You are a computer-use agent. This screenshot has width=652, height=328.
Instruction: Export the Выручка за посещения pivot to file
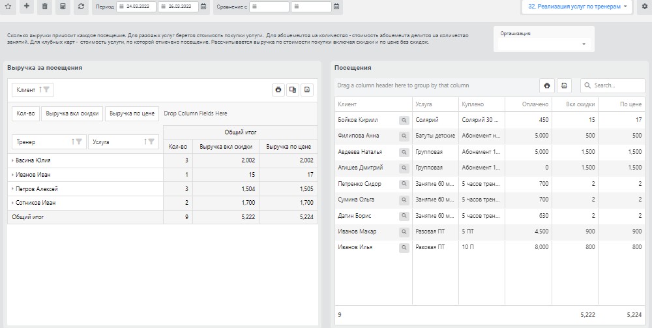tap(307, 90)
